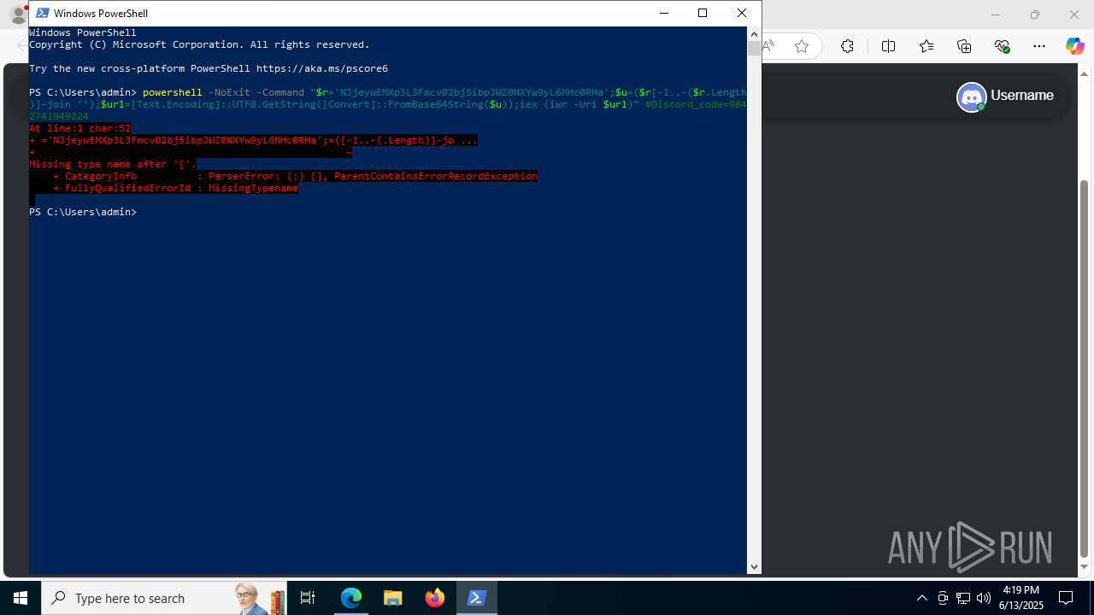Toggle Edge split screen icon
The image size is (1094, 615).
coord(888,46)
